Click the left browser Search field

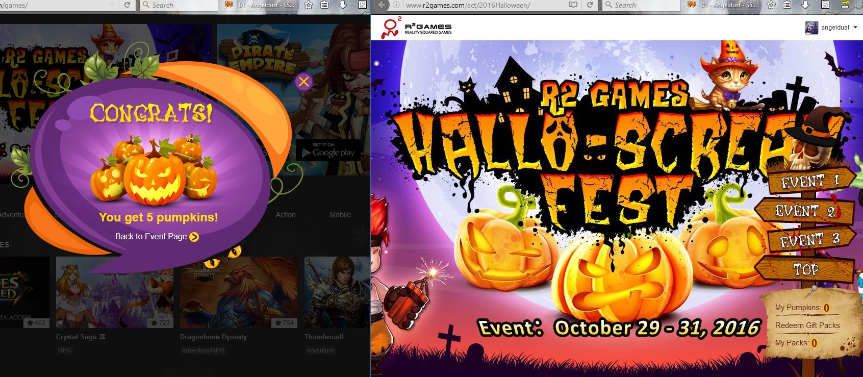pyautogui.click(x=177, y=5)
